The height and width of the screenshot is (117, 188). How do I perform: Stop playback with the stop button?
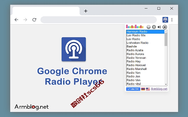[x=165, y=27]
